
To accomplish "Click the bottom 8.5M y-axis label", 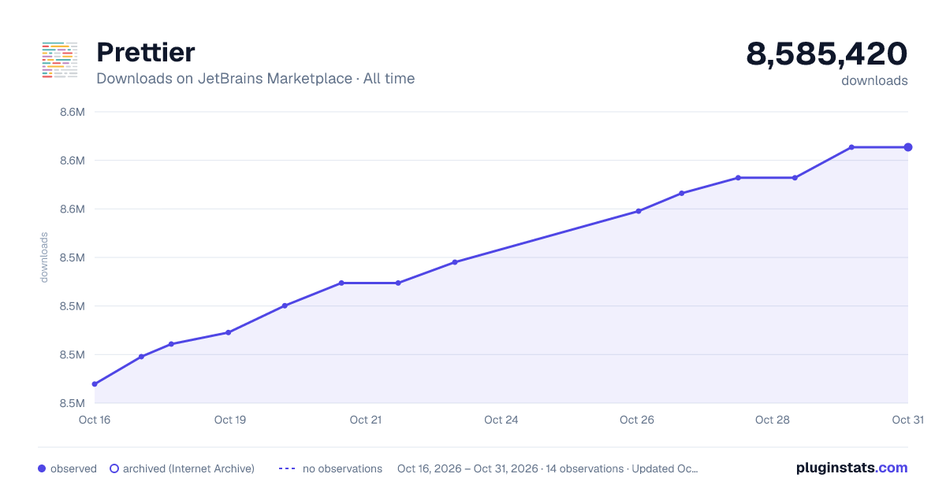I will [x=73, y=403].
